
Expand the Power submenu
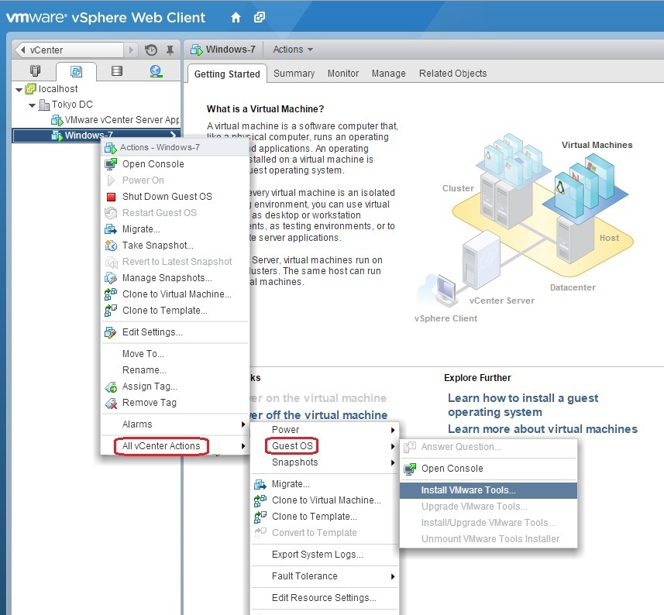click(x=325, y=430)
